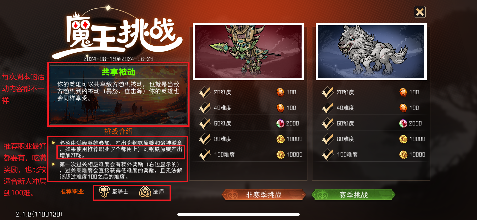Click the goblin 60难度 red gem reward icon
This screenshot has width=477, height=220.
coord(280,123)
